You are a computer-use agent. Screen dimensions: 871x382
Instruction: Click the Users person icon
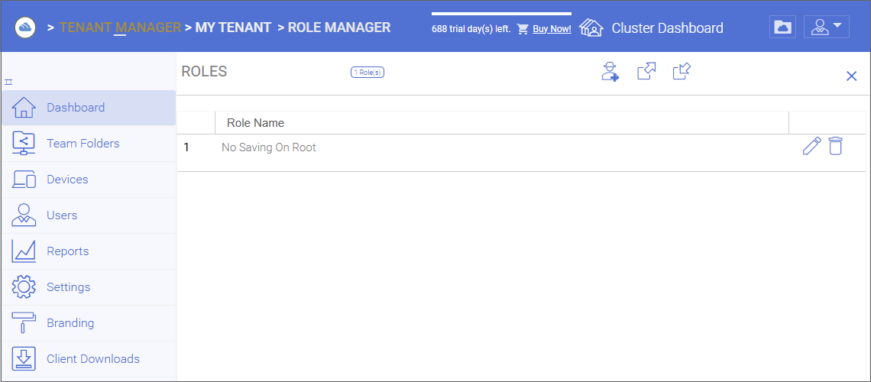point(24,215)
